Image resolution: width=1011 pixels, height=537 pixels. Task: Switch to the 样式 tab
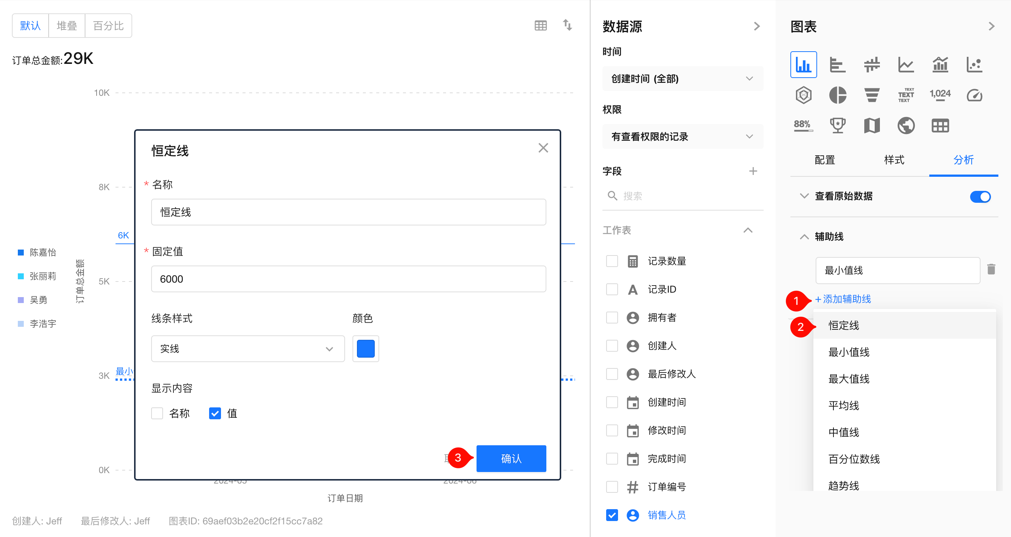click(894, 160)
